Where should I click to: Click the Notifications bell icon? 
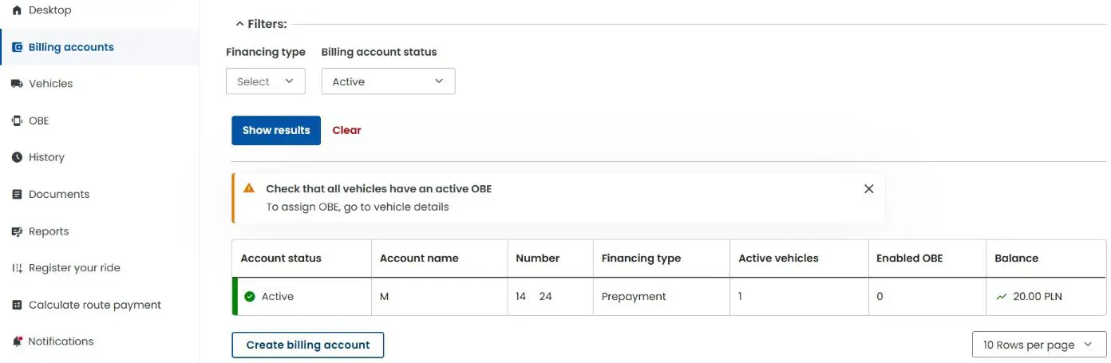(x=17, y=341)
